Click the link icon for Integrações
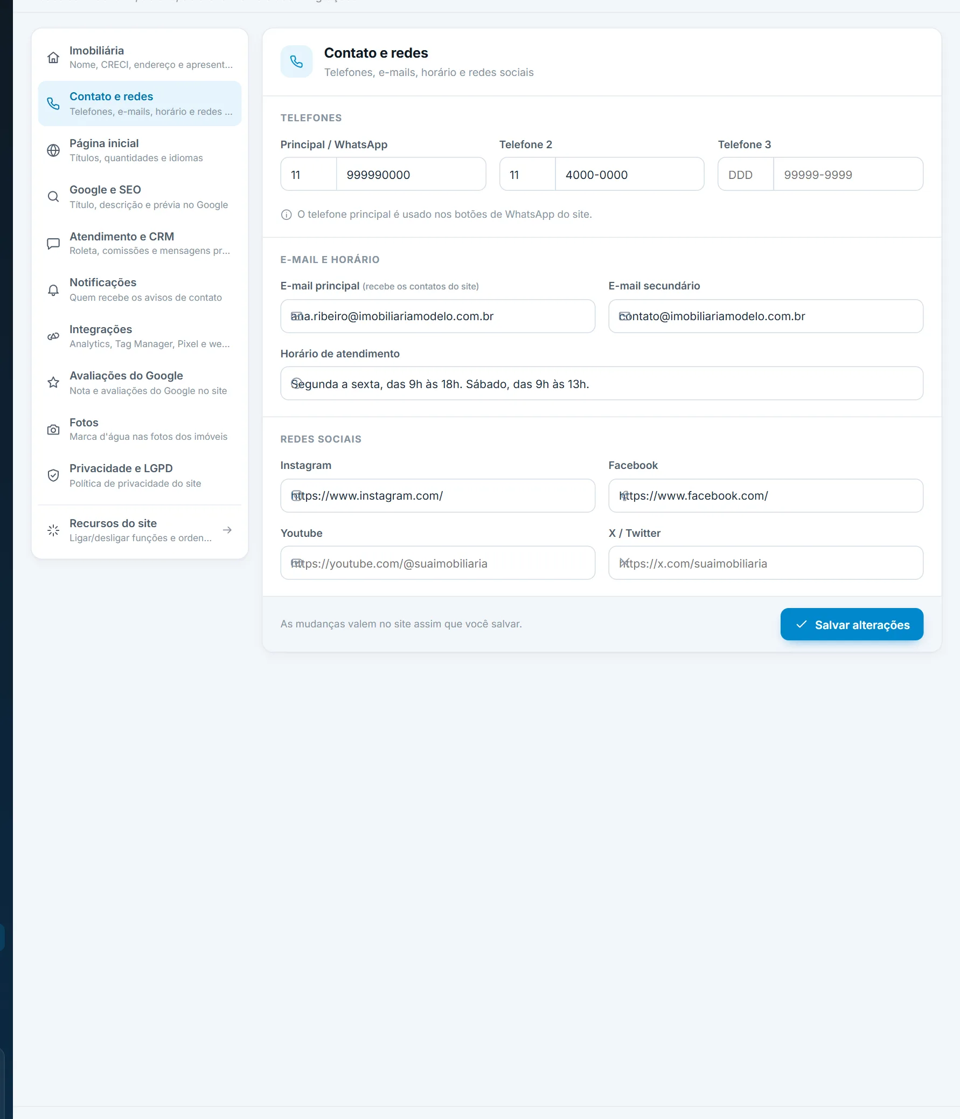960x1119 pixels. (53, 336)
